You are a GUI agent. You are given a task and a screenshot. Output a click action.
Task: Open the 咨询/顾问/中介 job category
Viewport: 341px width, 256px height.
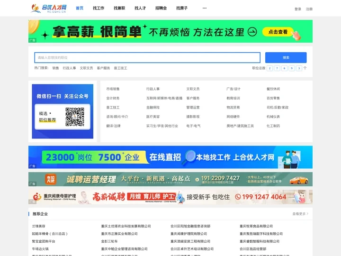[117, 117]
